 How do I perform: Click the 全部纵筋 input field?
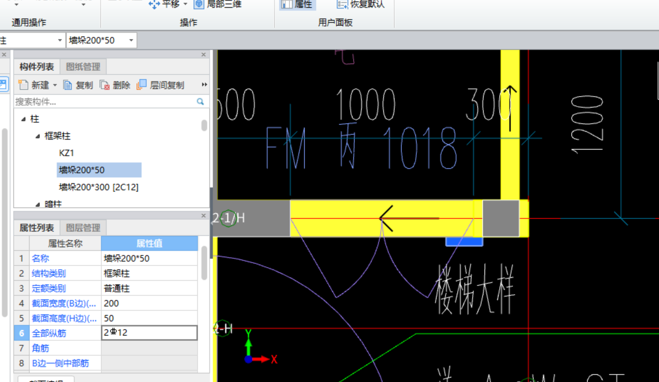coord(149,333)
